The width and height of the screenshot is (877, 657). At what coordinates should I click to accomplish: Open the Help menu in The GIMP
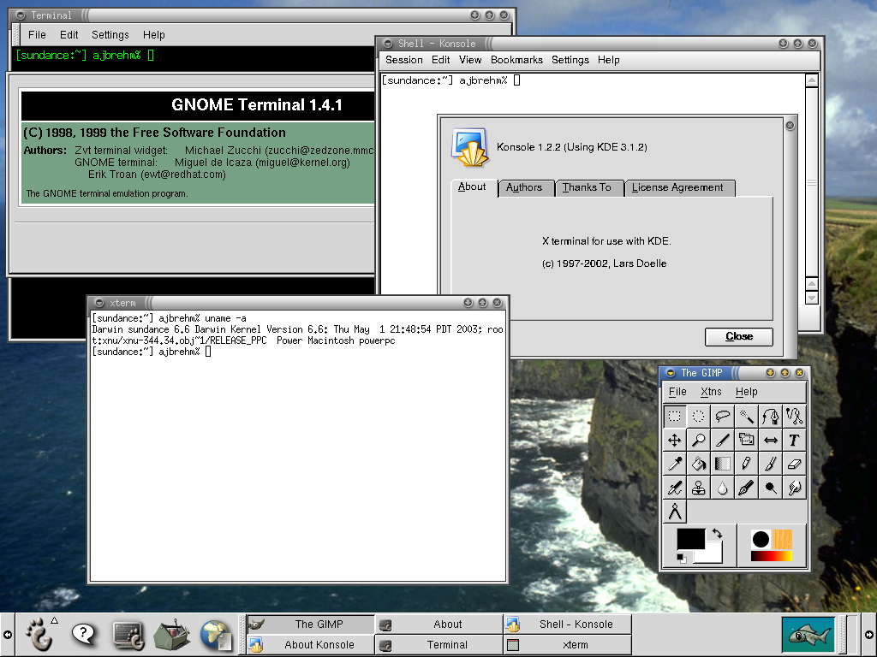point(746,392)
